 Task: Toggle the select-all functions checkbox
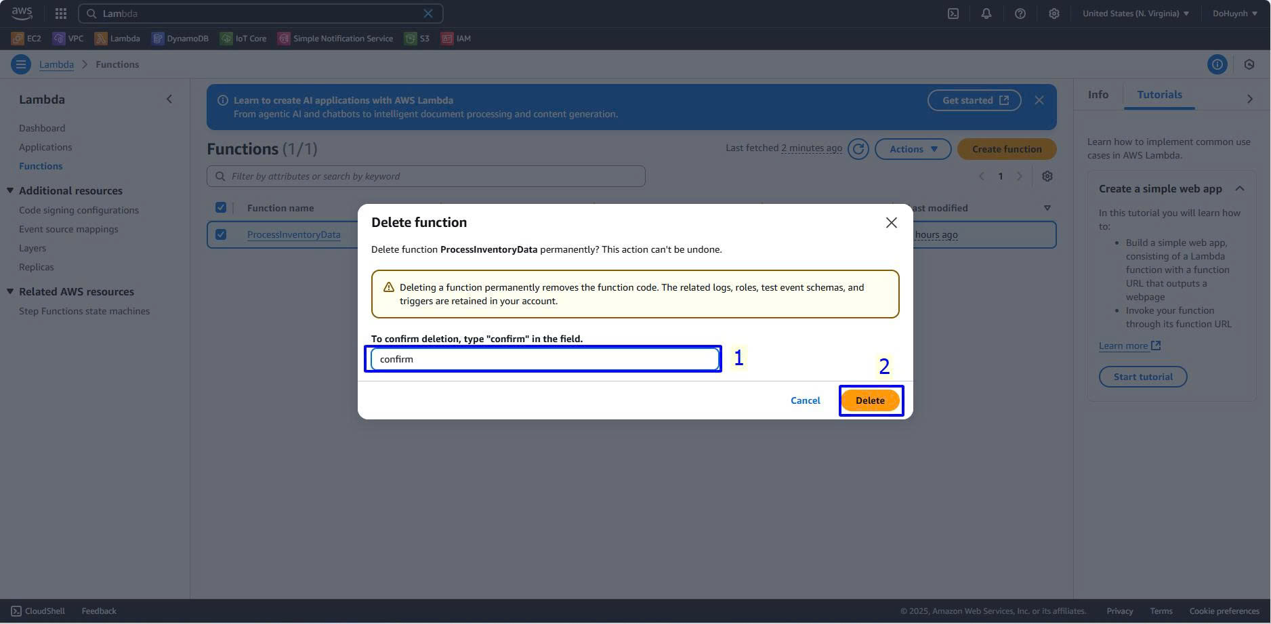221,208
